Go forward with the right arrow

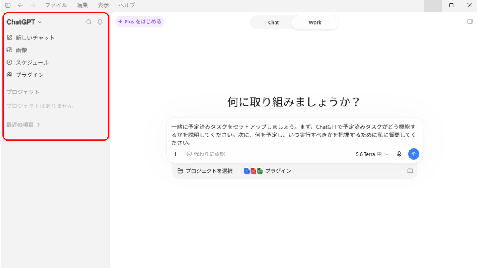33,5
